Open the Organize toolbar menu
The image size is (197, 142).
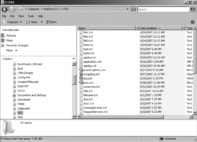pos(12,22)
